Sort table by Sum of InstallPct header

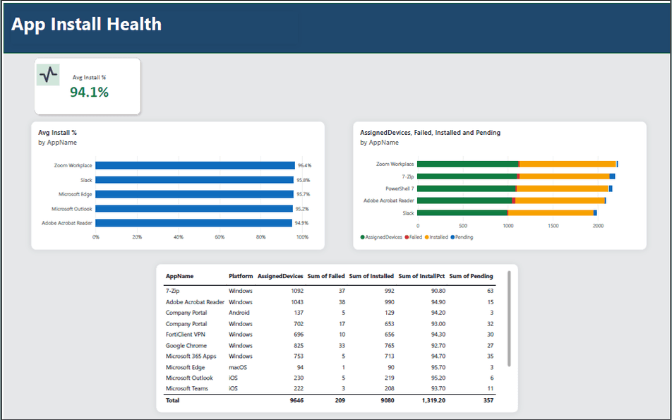421,276
